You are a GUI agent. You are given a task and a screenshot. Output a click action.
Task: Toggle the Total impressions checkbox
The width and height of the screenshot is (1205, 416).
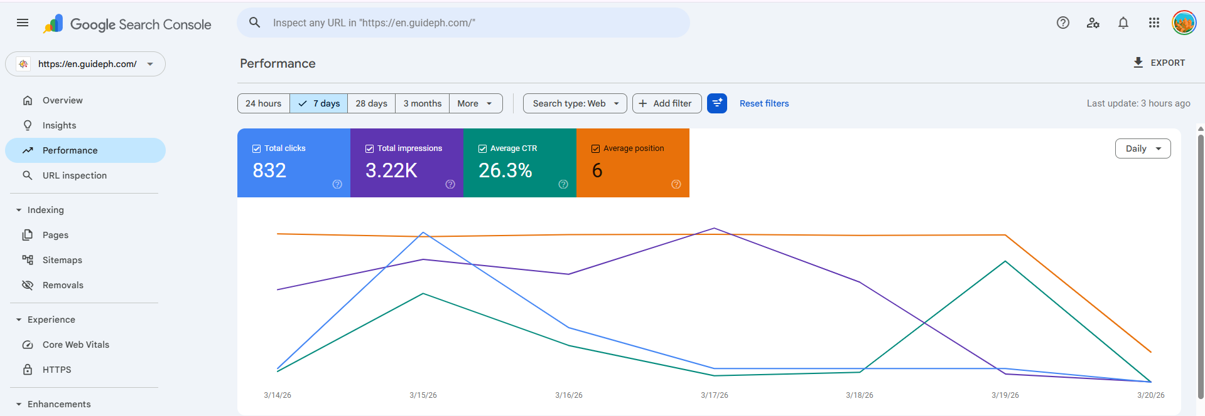[369, 148]
